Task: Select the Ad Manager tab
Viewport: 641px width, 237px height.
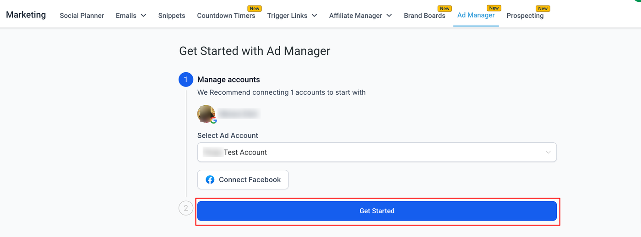Action: pyautogui.click(x=476, y=15)
